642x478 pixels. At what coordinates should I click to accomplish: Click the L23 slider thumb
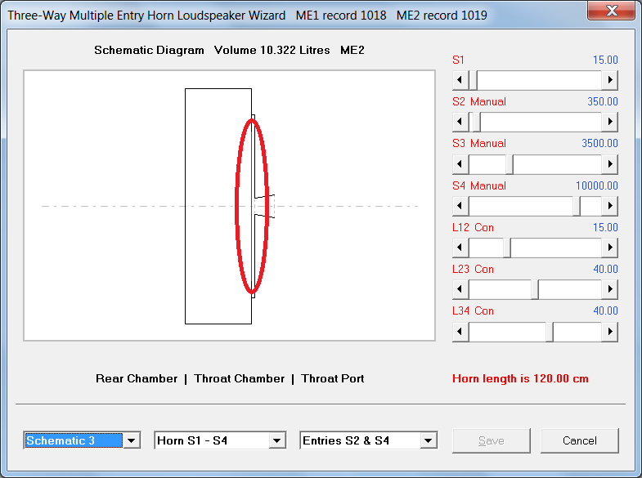(x=535, y=289)
